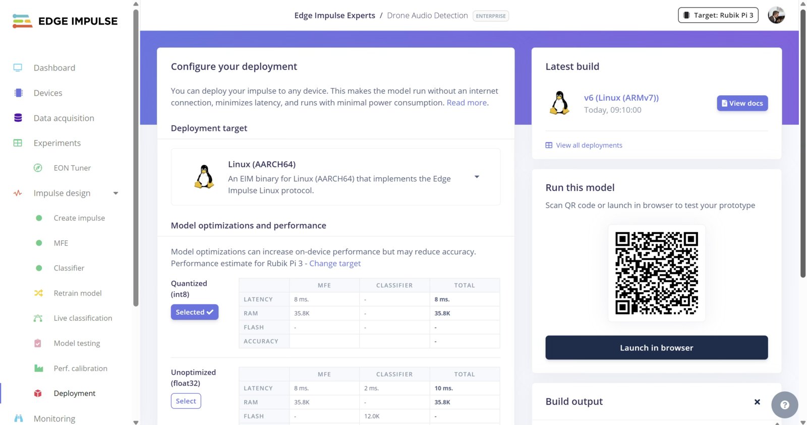Click the Change target link
Viewport: 807px width, 425px height.
pyautogui.click(x=335, y=263)
